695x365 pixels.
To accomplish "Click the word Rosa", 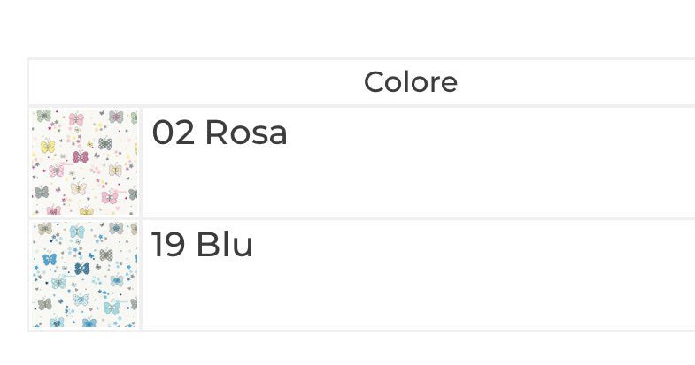I will click(x=245, y=133).
